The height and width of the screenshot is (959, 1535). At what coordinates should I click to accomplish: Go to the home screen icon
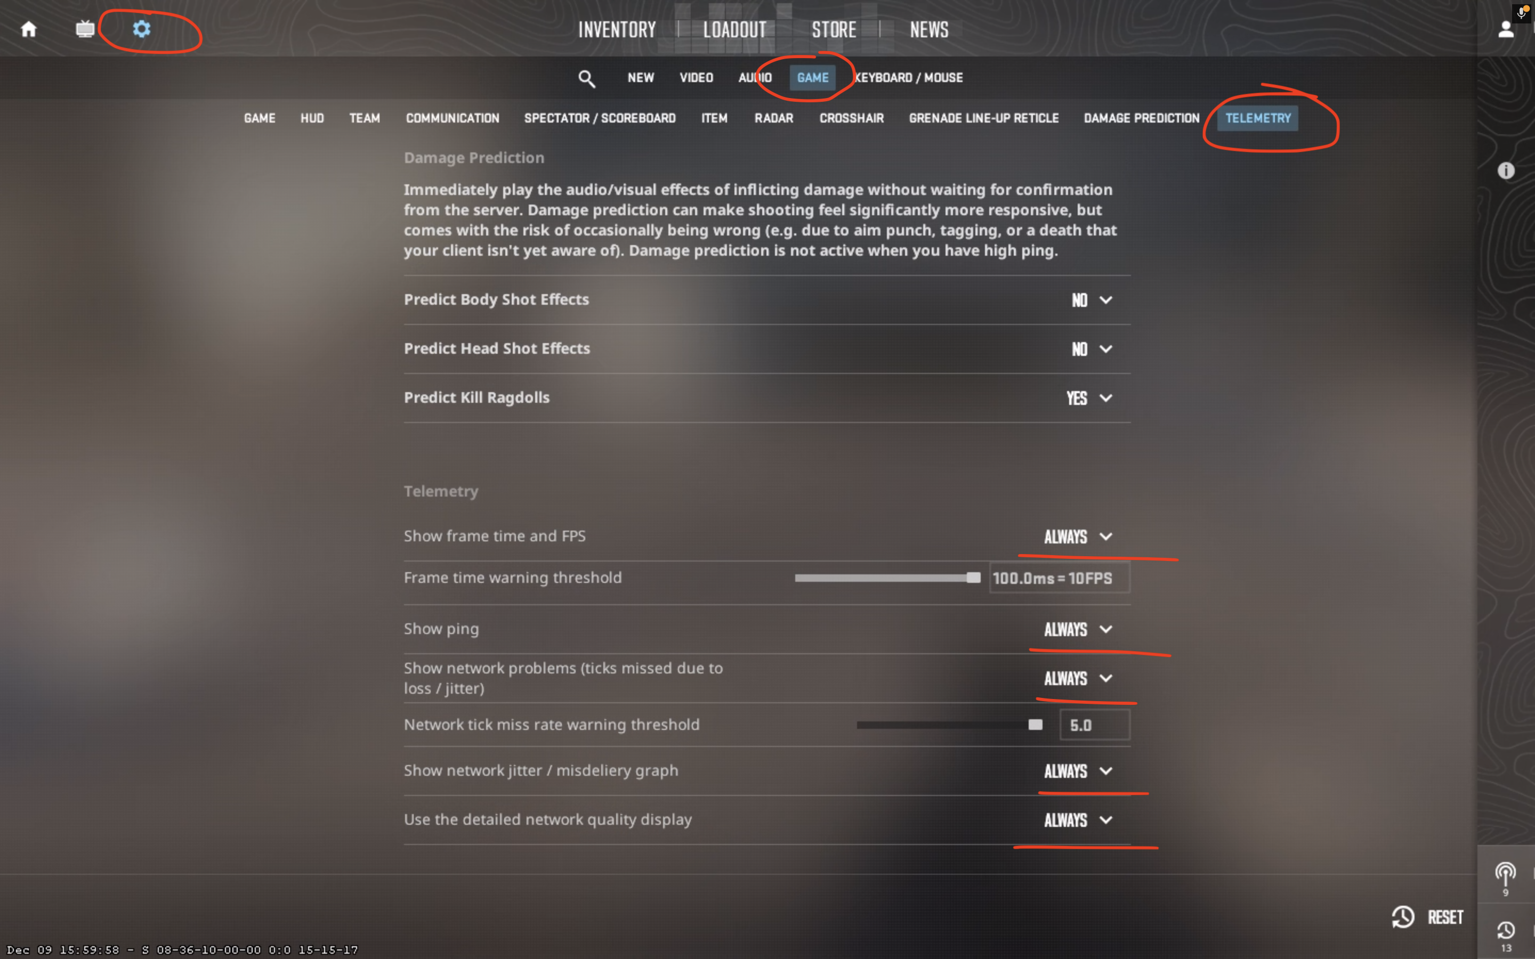(29, 29)
